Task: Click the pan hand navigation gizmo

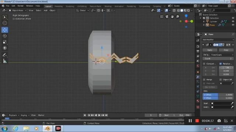Action: pos(172,16)
